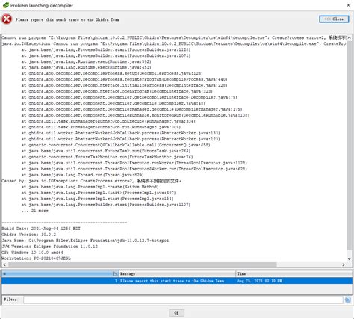Click the 'RunnerJob.run' trace line
This screenshot has height=319, width=354.
(101, 127)
